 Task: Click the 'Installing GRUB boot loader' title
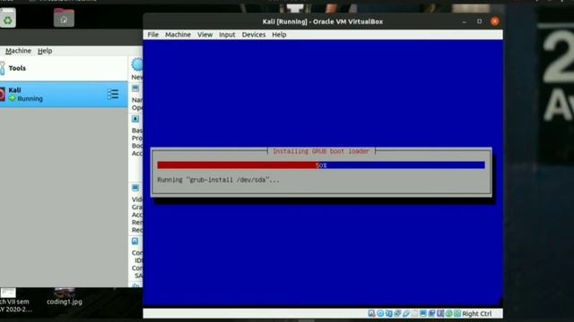pos(321,151)
